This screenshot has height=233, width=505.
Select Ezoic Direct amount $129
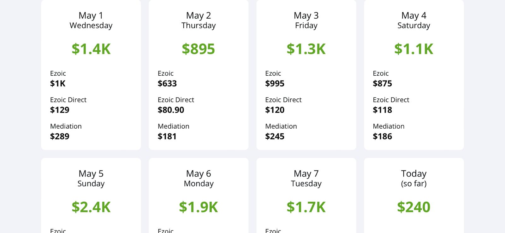(x=60, y=110)
